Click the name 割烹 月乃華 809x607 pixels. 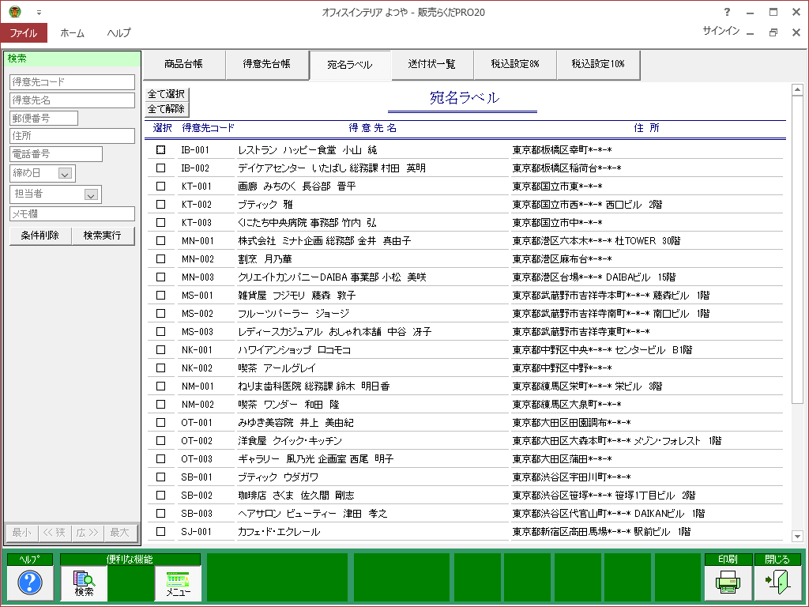coord(265,259)
